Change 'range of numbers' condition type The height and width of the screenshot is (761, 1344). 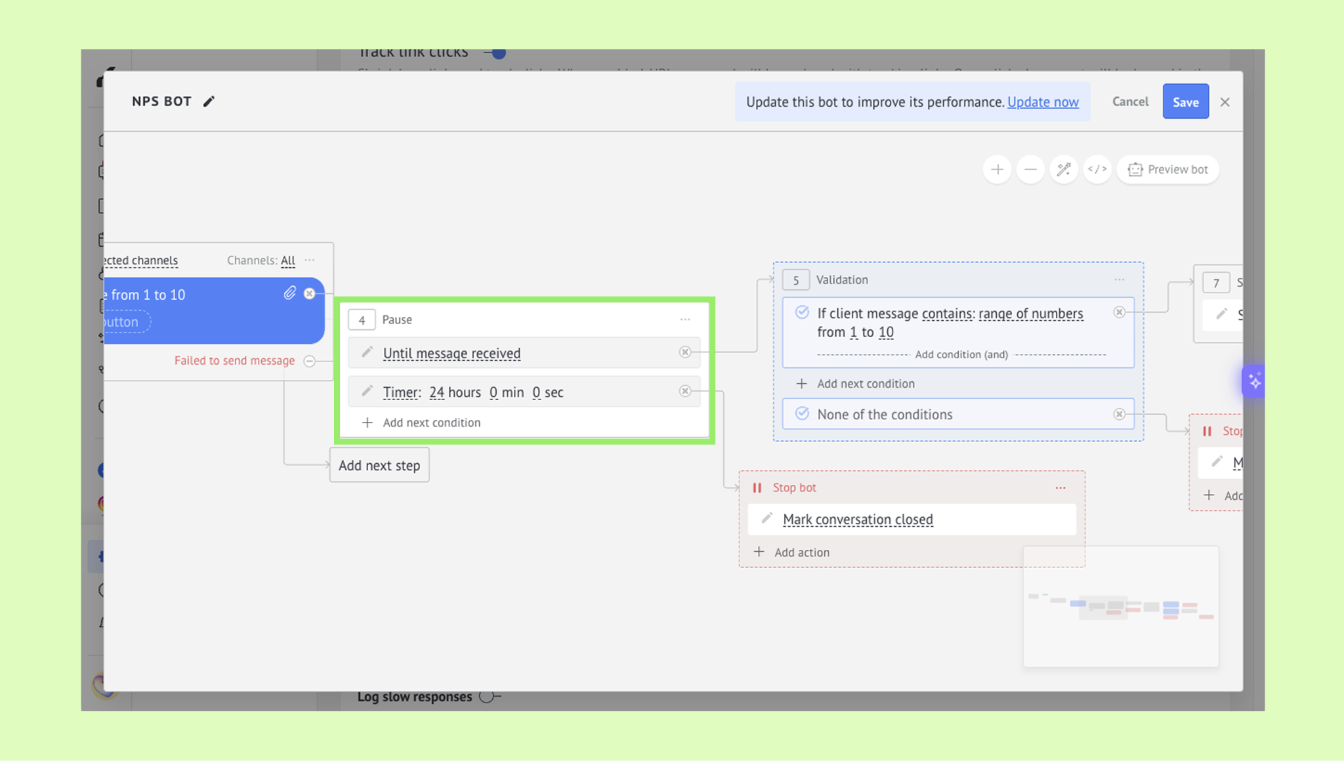pos(1030,314)
